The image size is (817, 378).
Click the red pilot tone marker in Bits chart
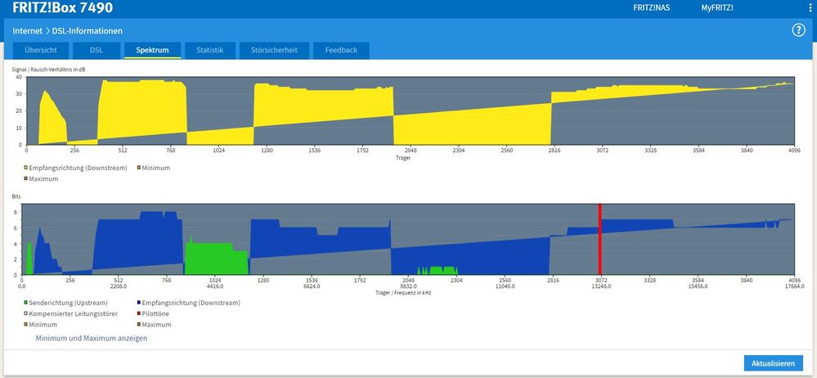click(599, 239)
